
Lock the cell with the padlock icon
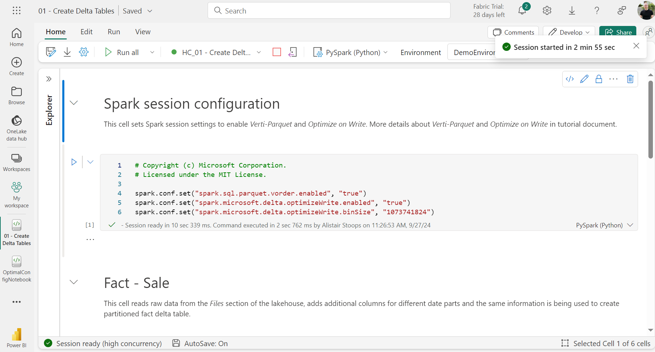coord(599,79)
